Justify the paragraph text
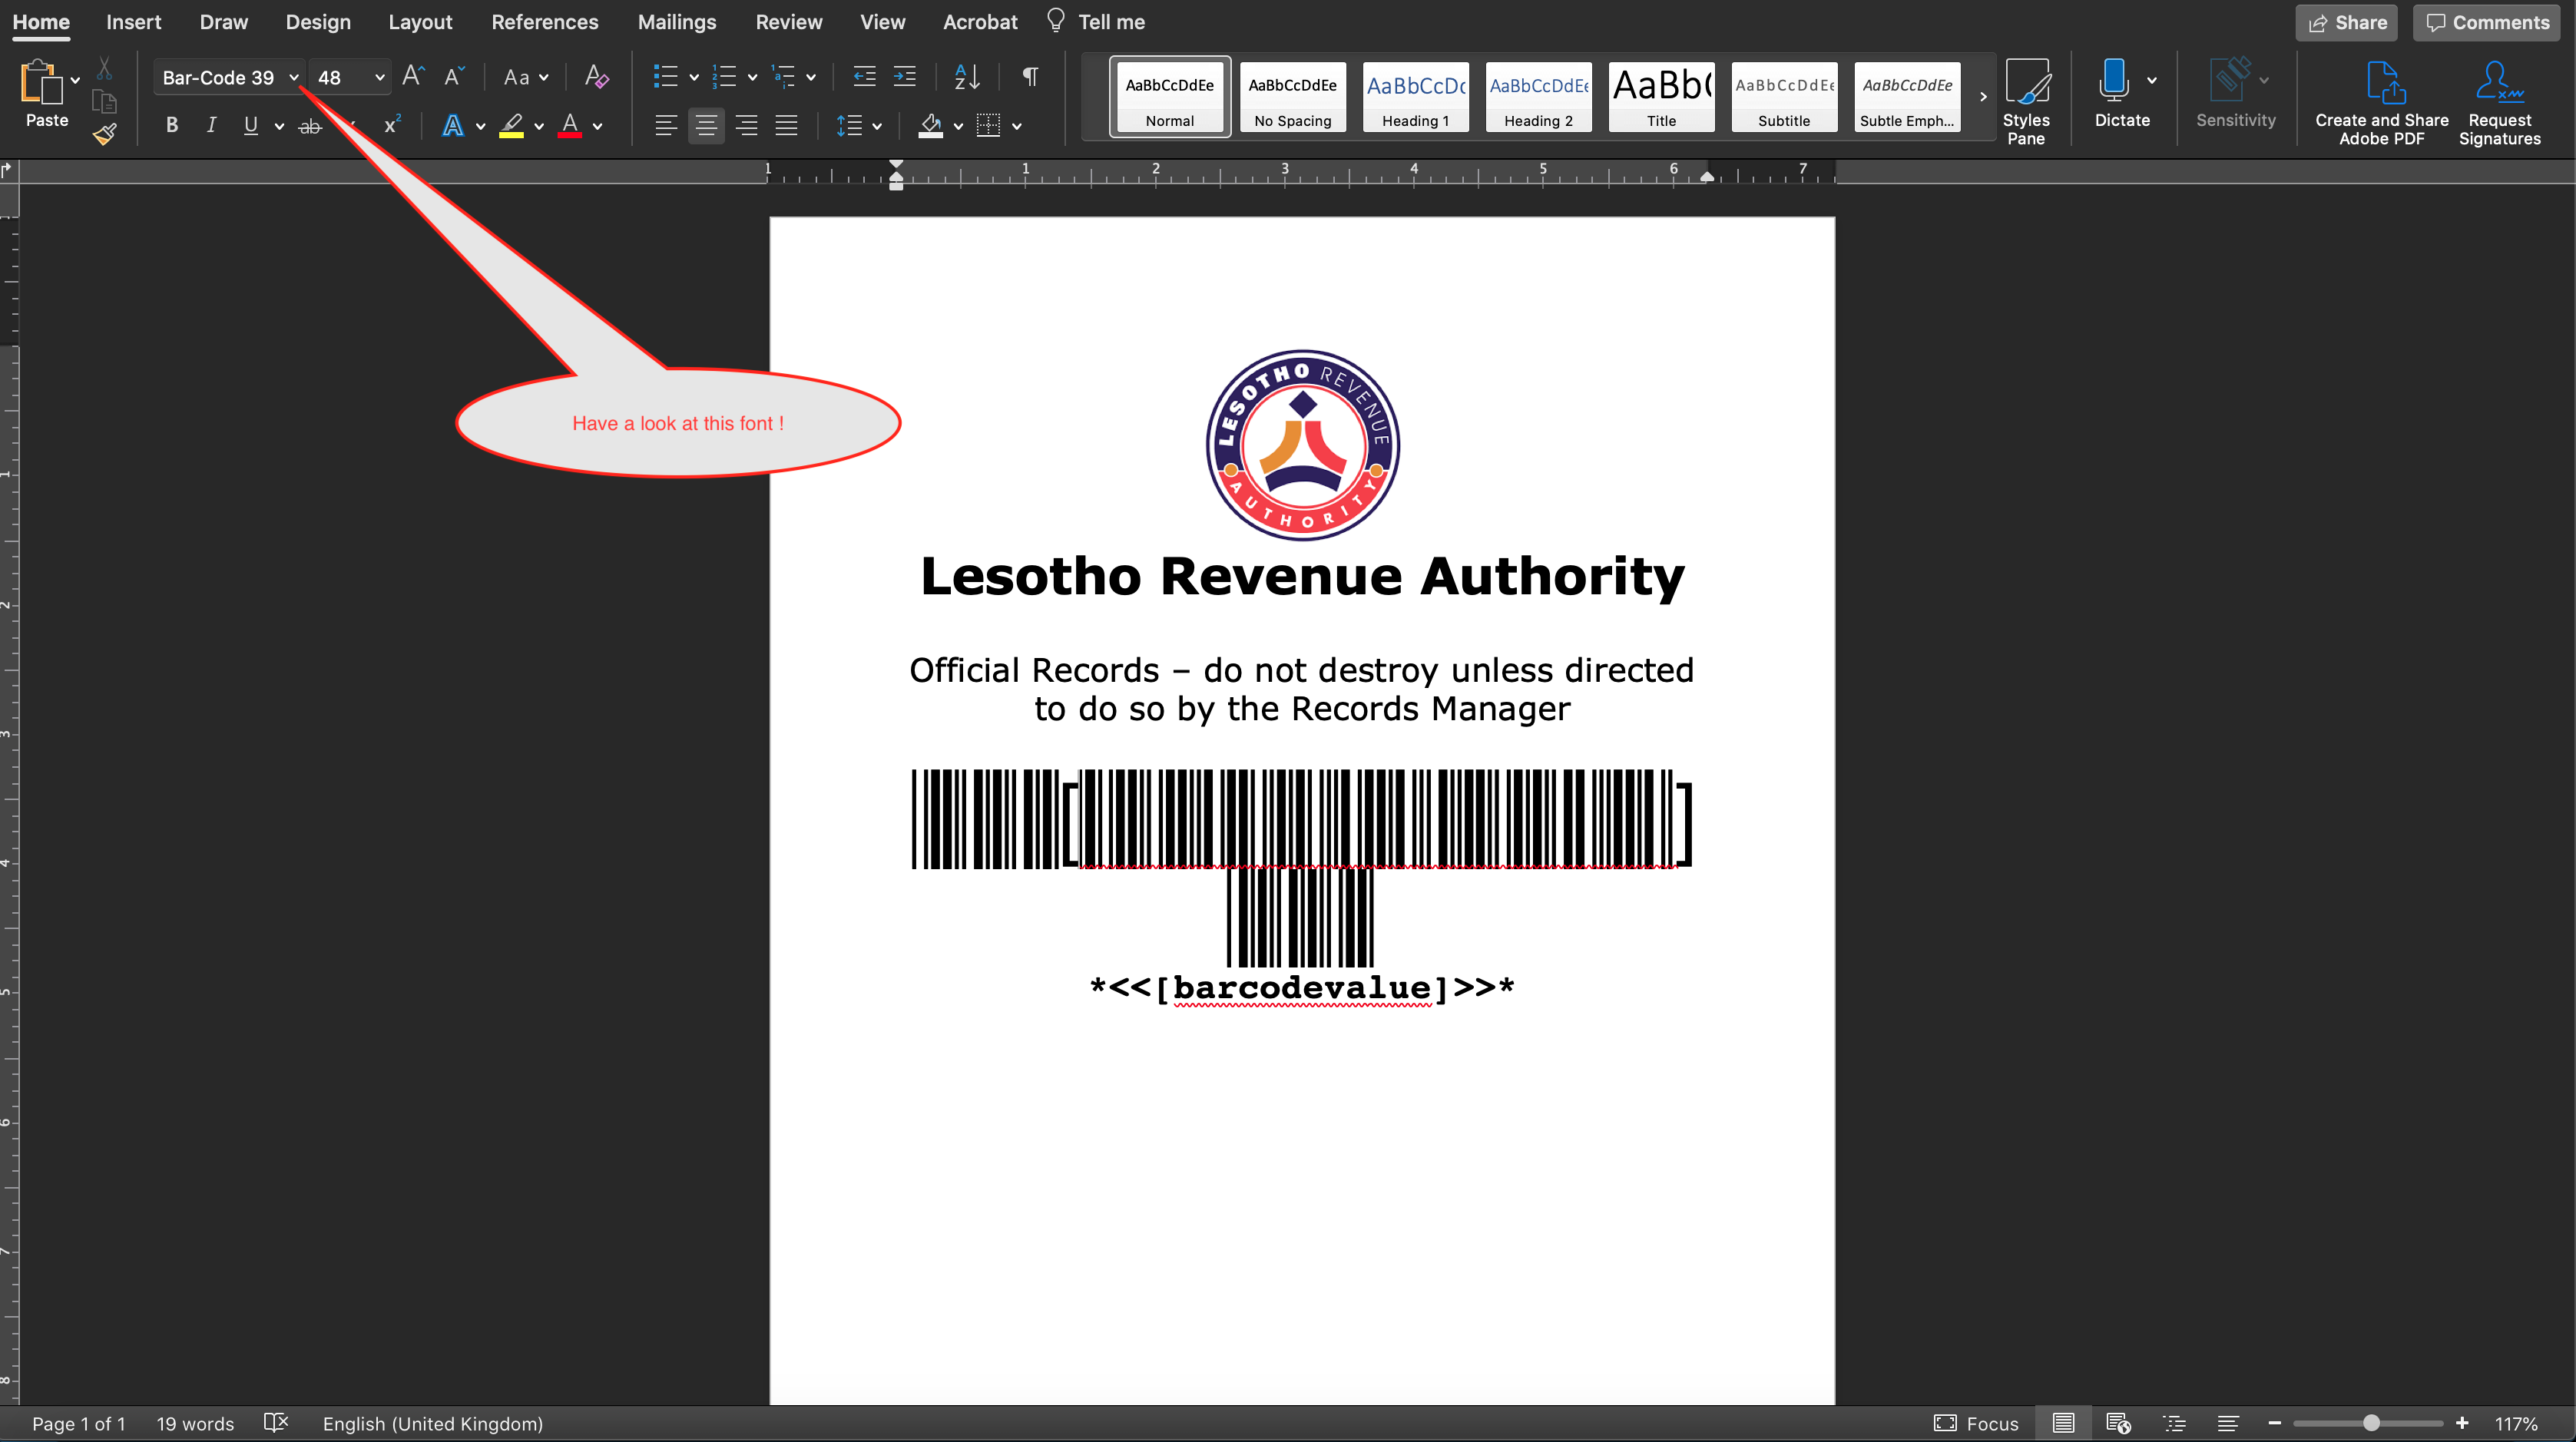 [x=787, y=125]
